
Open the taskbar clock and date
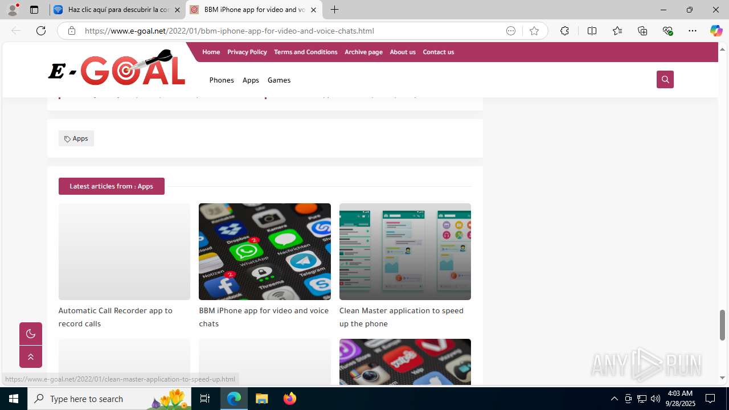click(x=680, y=399)
